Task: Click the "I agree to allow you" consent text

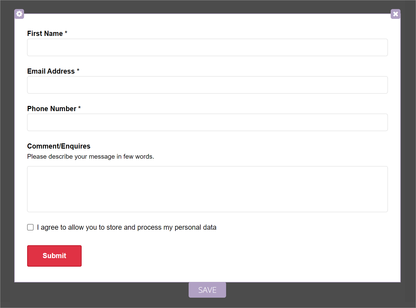Action: (127, 227)
